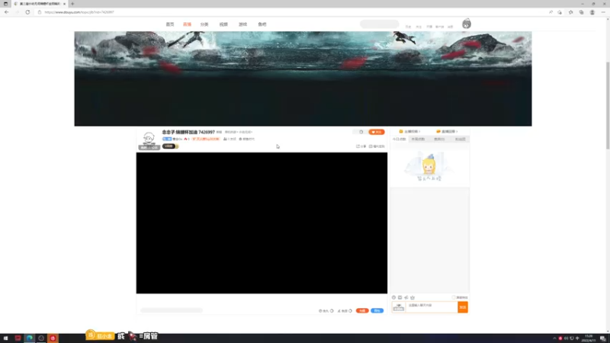Open the 鱼吧 fish bar tab
The width and height of the screenshot is (610, 343).
pyautogui.click(x=262, y=24)
